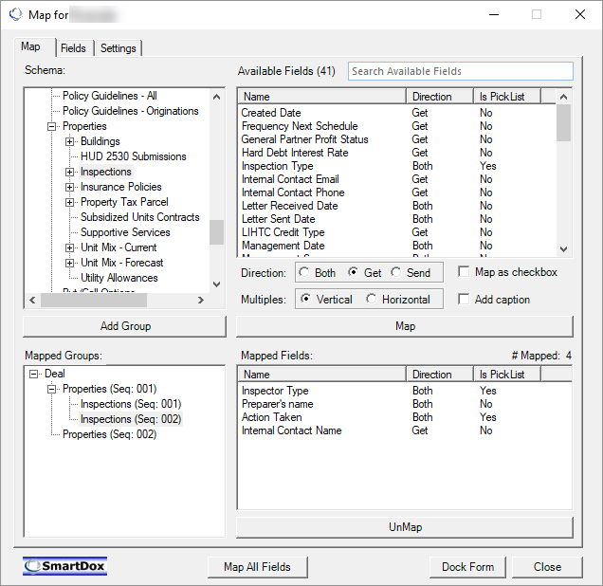Select Utility Allowances node
Image resolution: width=603 pixels, height=586 pixels.
[119, 278]
